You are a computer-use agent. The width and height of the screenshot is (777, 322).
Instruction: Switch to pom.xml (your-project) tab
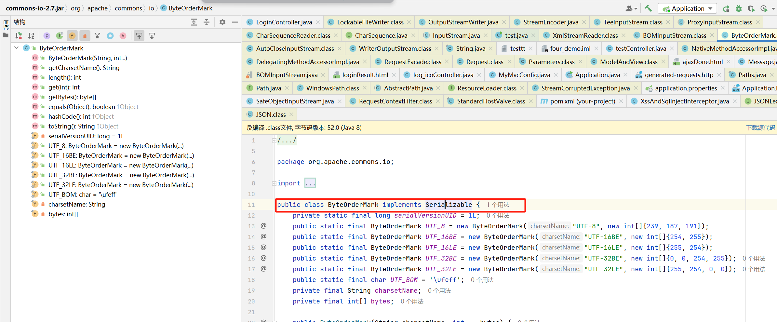[x=583, y=101]
